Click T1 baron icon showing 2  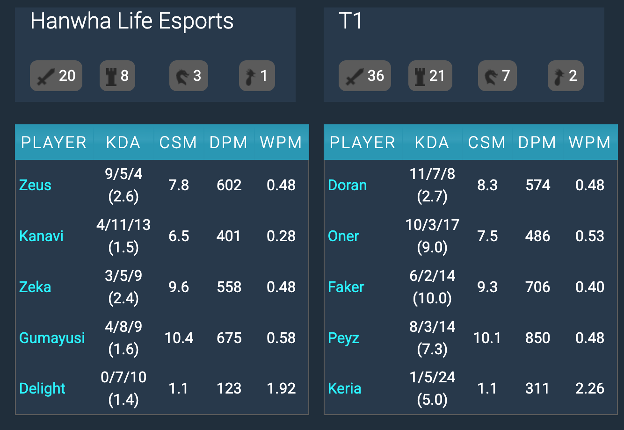559,76
